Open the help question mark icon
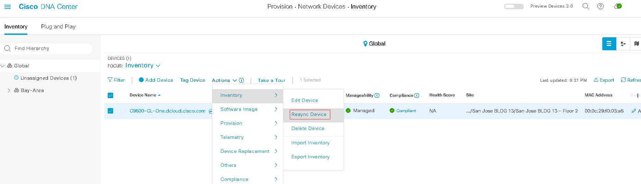 601,6
